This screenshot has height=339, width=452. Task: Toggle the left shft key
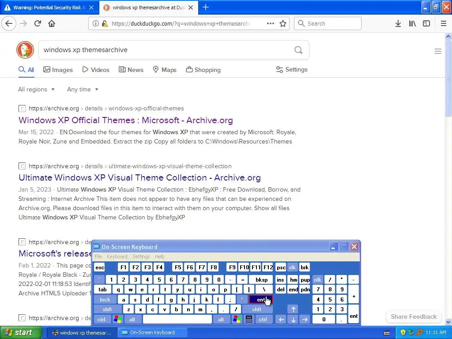(107, 309)
